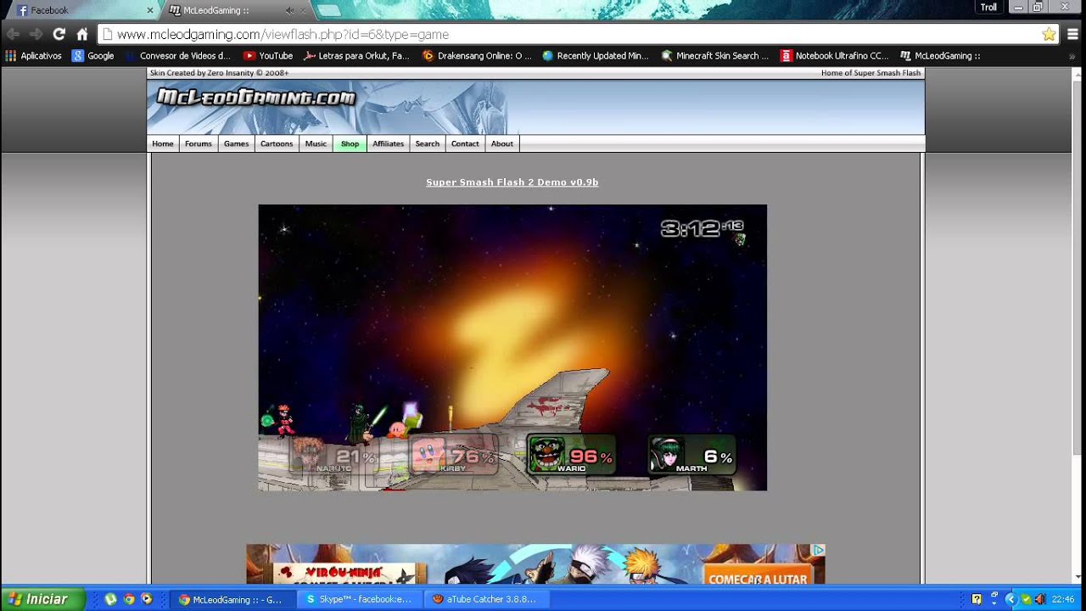Click Naruto's 21% damage panel
This screenshot has width=1086, height=611.
tap(333, 455)
